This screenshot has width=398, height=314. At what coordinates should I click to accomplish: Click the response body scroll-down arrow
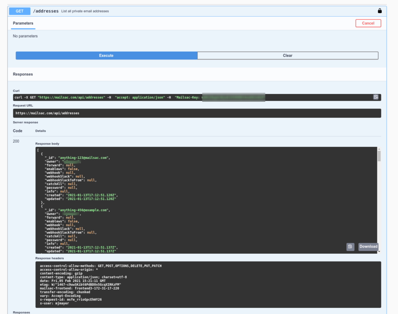(x=379, y=251)
